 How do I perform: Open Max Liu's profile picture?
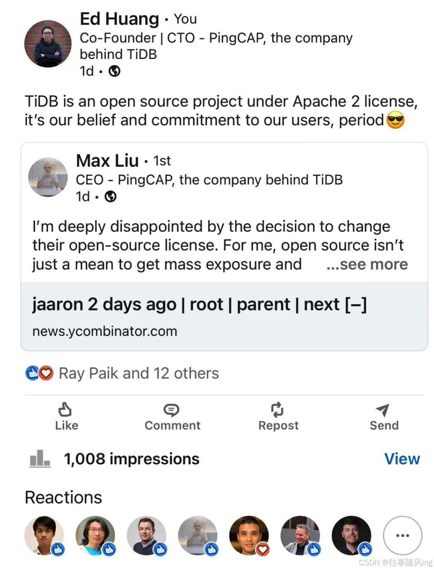point(48,177)
